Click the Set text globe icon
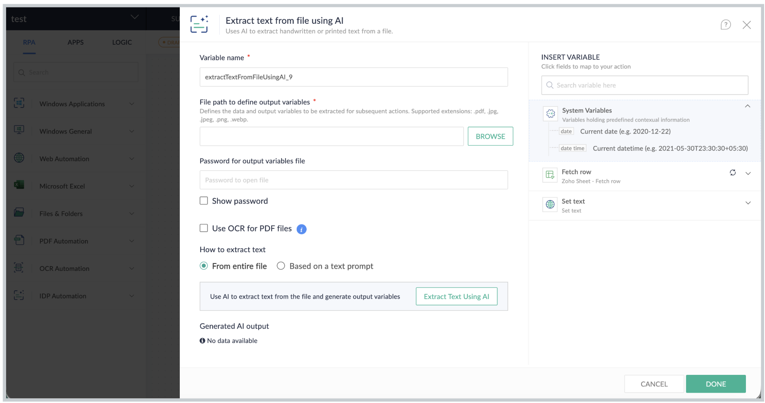The width and height of the screenshot is (765, 403). pos(550,204)
